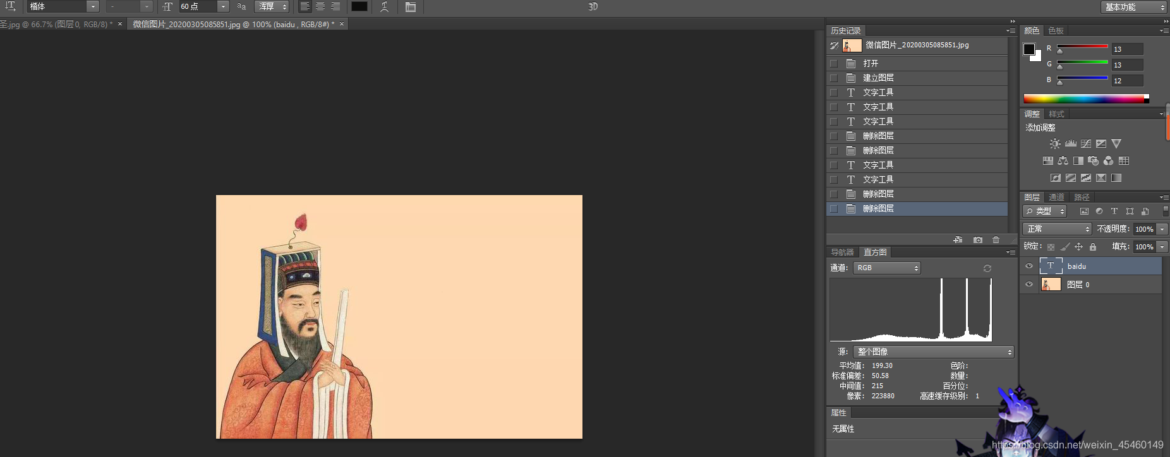Screen dimensions: 1170x457
Task: Set history brush source for 建立图层
Action: (834, 78)
